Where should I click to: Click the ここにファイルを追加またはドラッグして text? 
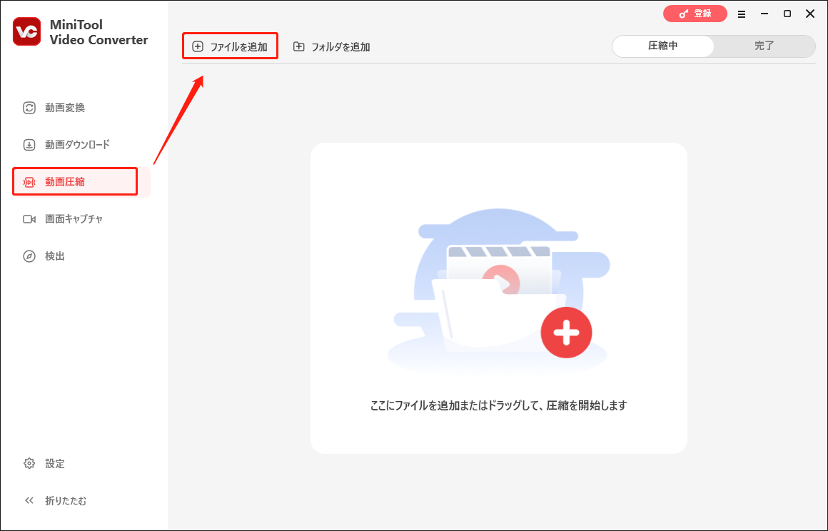tap(498, 405)
